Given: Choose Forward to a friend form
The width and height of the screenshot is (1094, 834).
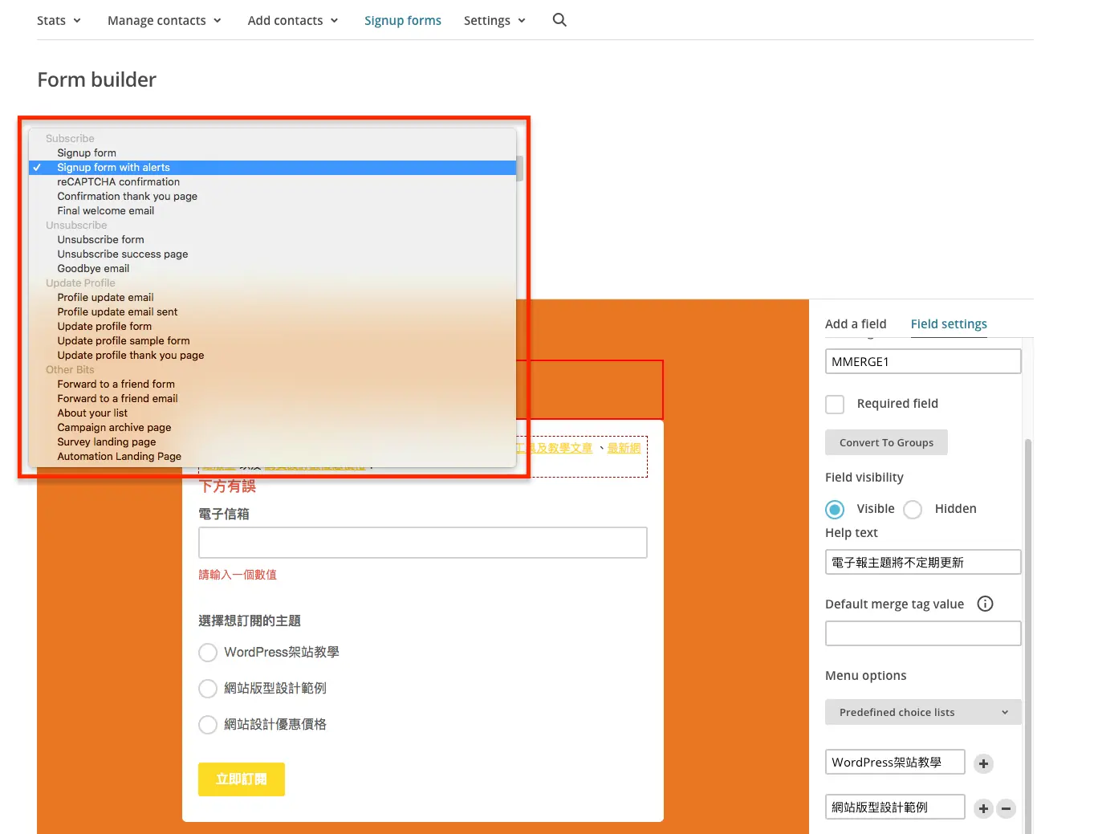Looking at the screenshot, I should (x=272, y=384).
